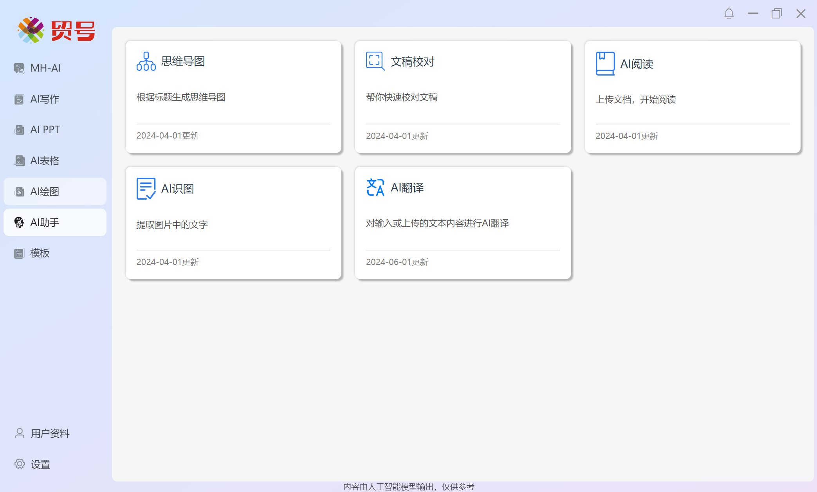Click the text 上传文档，开始阅读
817x492 pixels.
click(x=636, y=100)
